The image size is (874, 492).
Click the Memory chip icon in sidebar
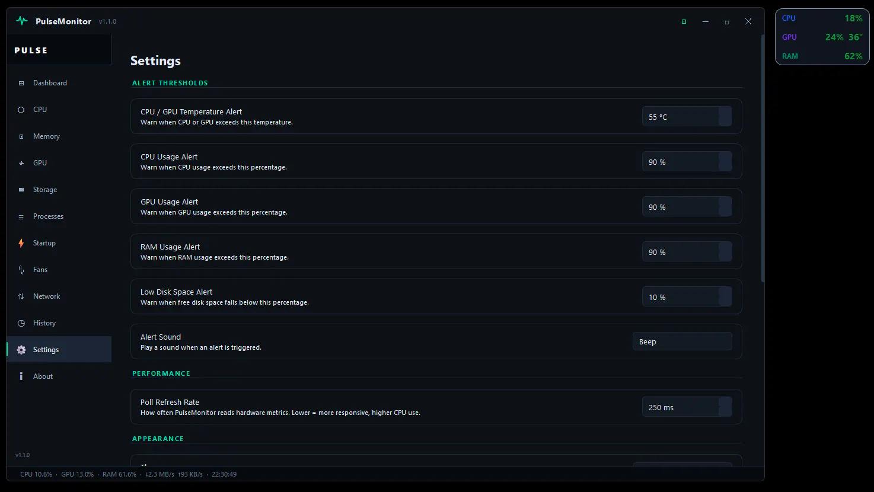21,136
